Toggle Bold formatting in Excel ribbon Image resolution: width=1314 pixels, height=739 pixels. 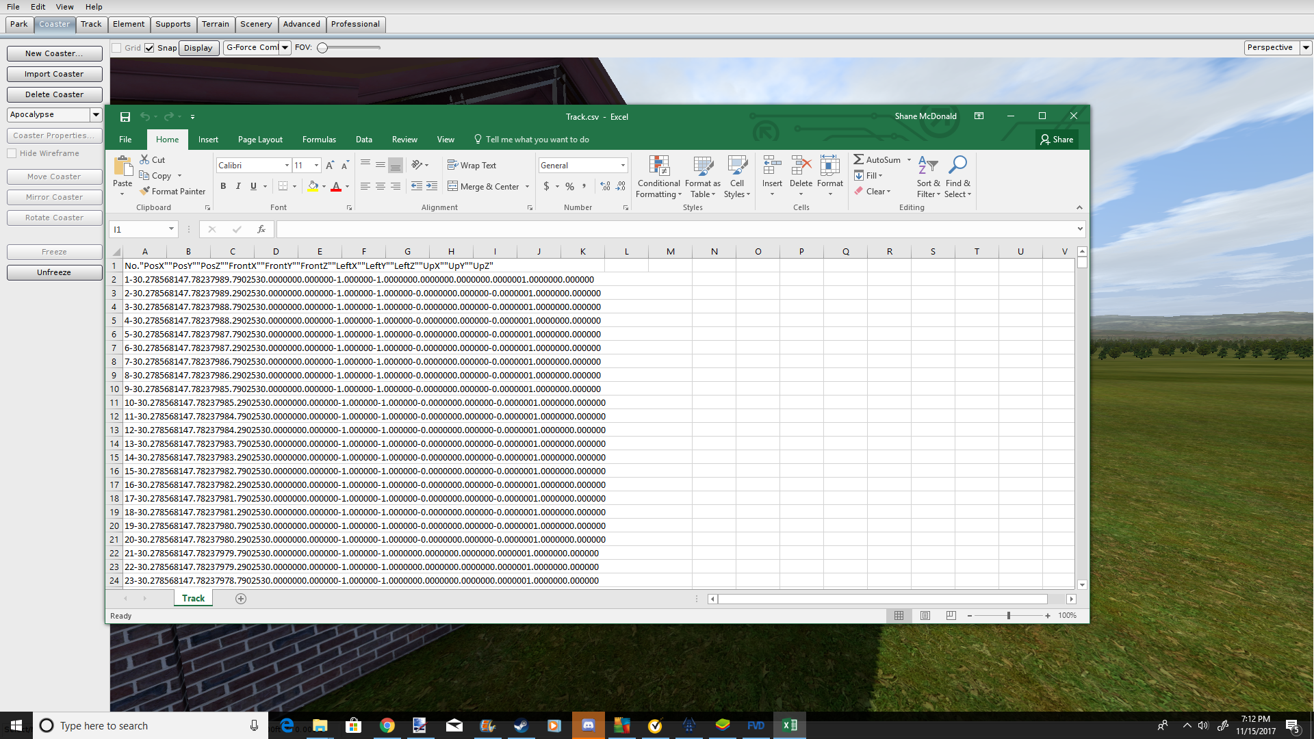223,186
